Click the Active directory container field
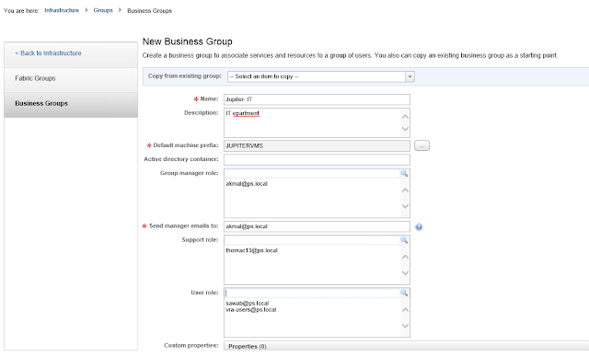 [317, 159]
